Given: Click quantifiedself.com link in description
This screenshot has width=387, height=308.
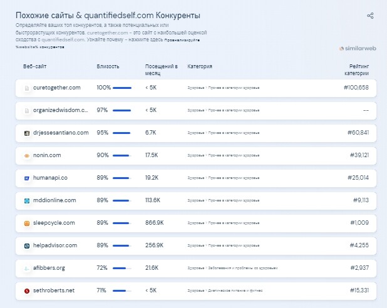Looking at the screenshot, I should (x=63, y=39).
